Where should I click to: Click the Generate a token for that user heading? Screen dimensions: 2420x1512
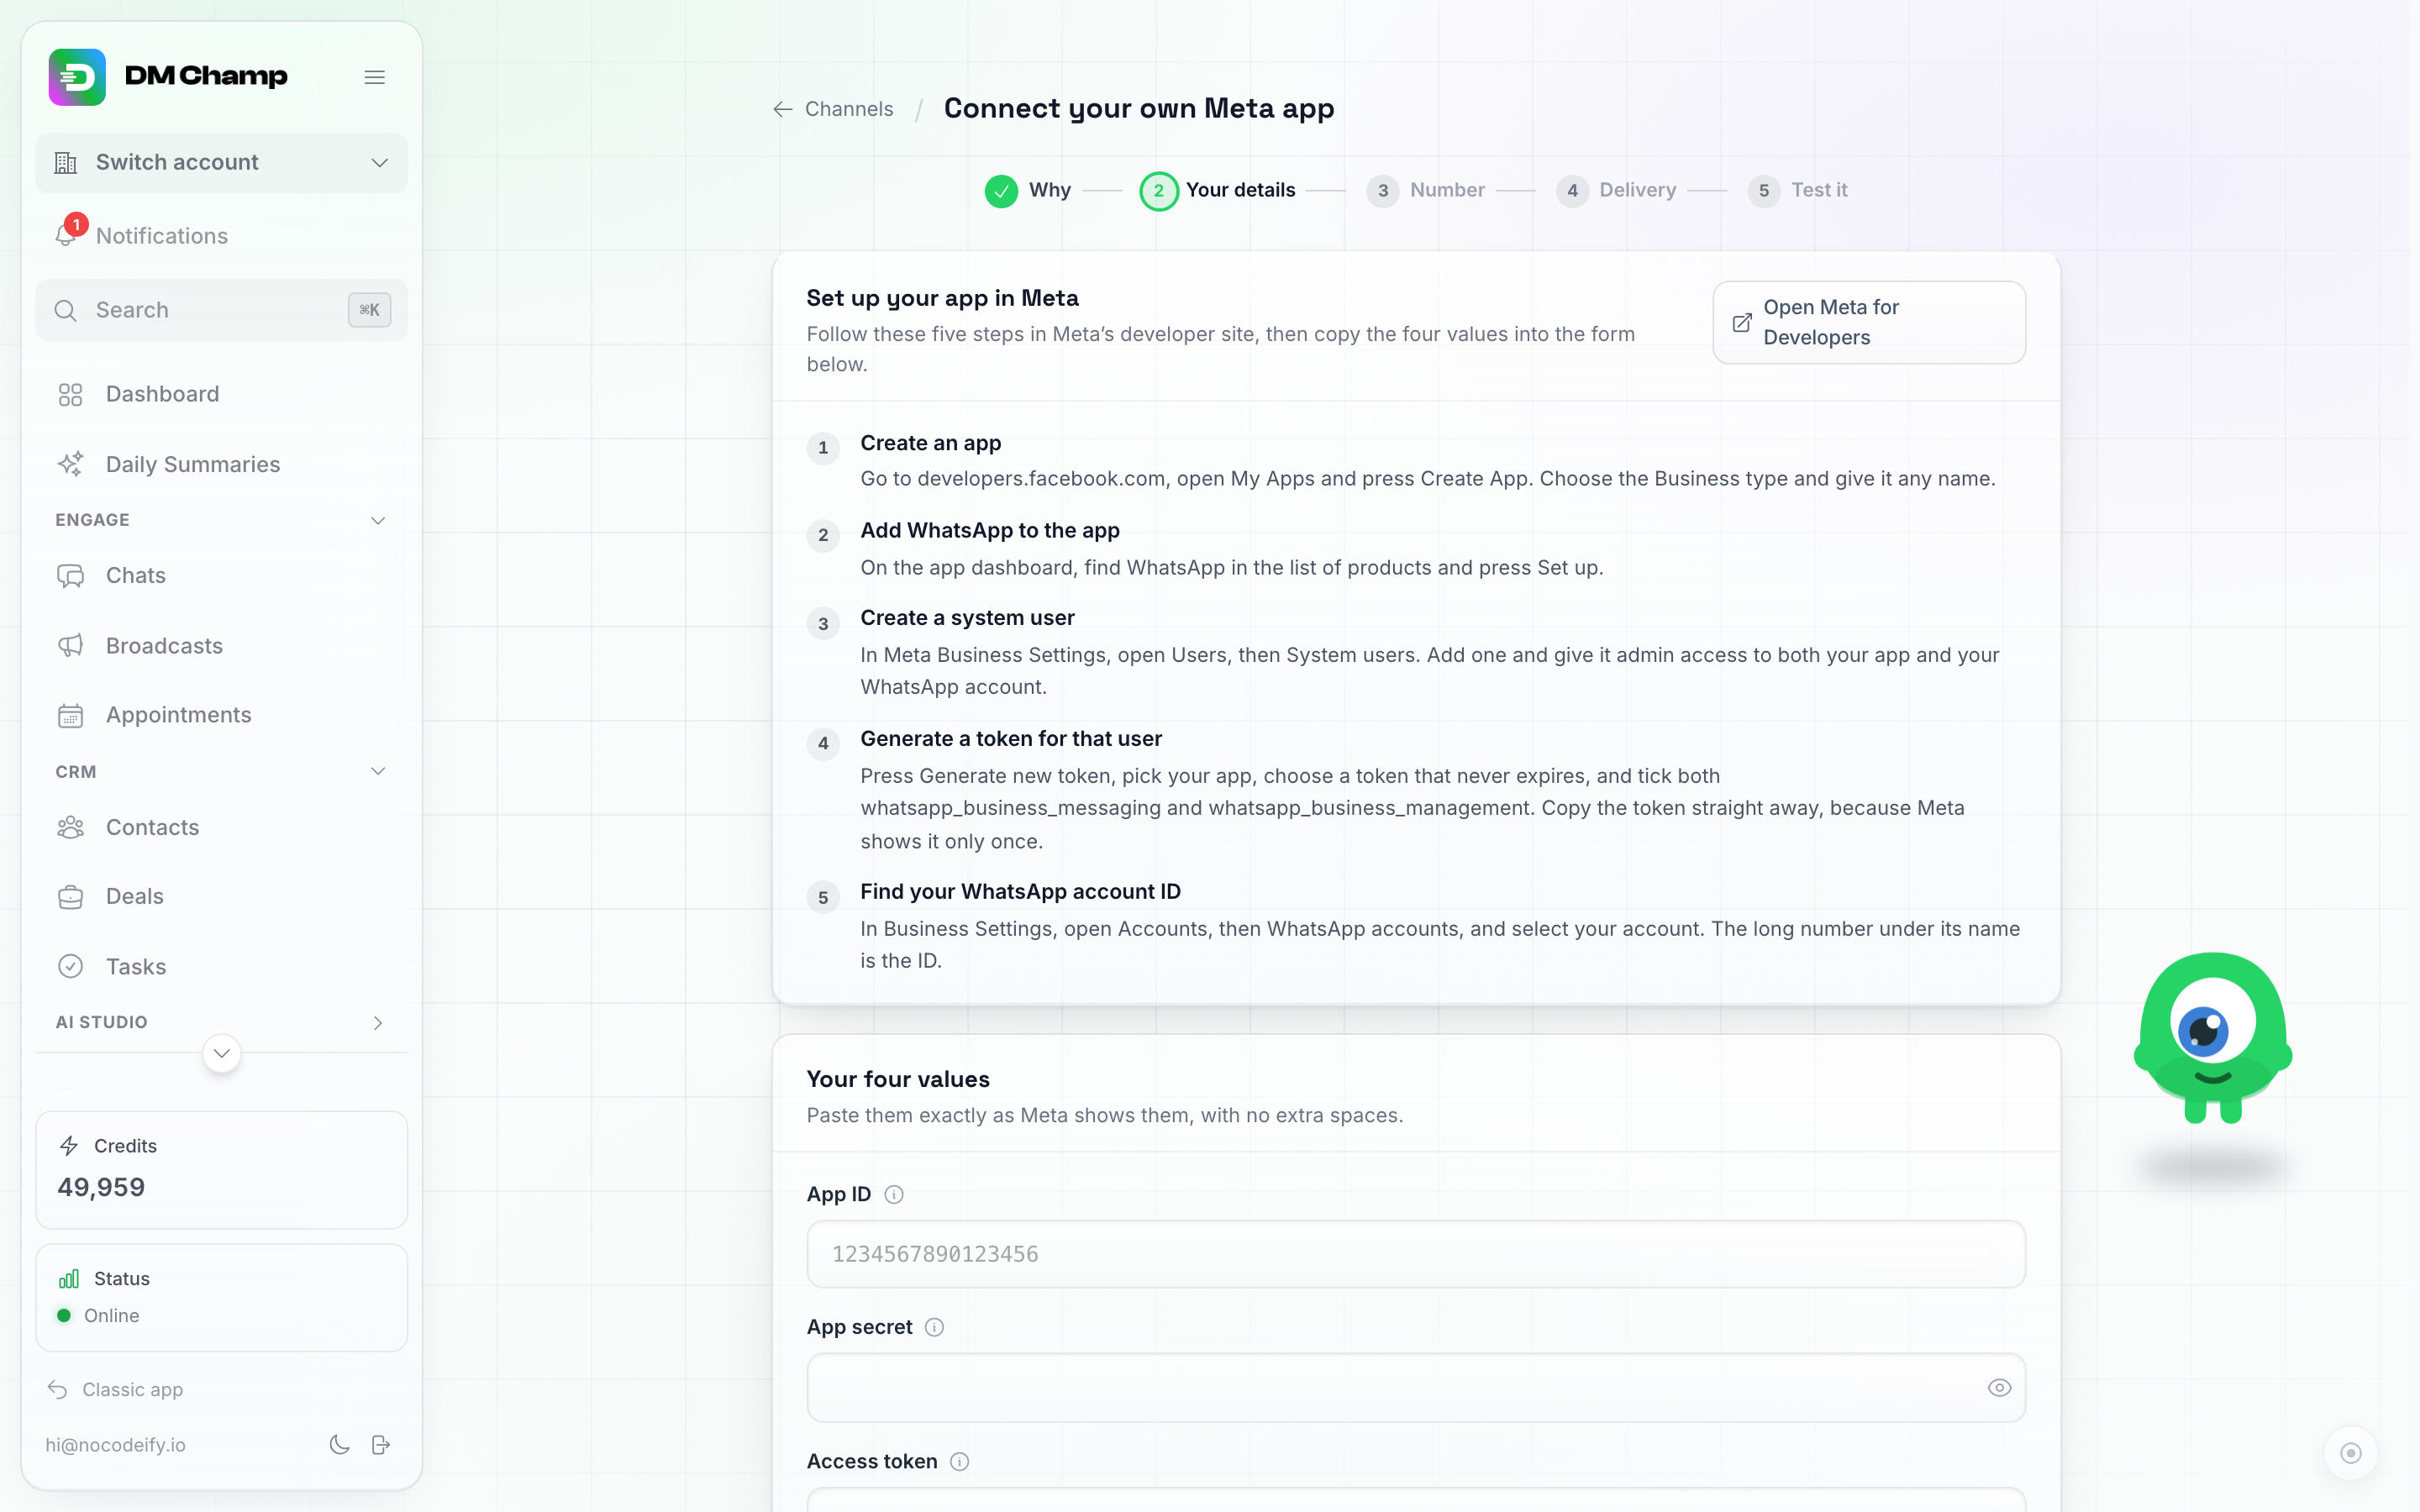pos(1011,738)
